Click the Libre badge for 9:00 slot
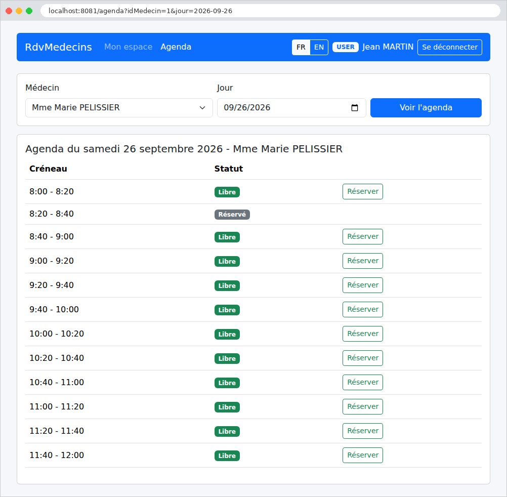The image size is (507, 497). [x=227, y=261]
